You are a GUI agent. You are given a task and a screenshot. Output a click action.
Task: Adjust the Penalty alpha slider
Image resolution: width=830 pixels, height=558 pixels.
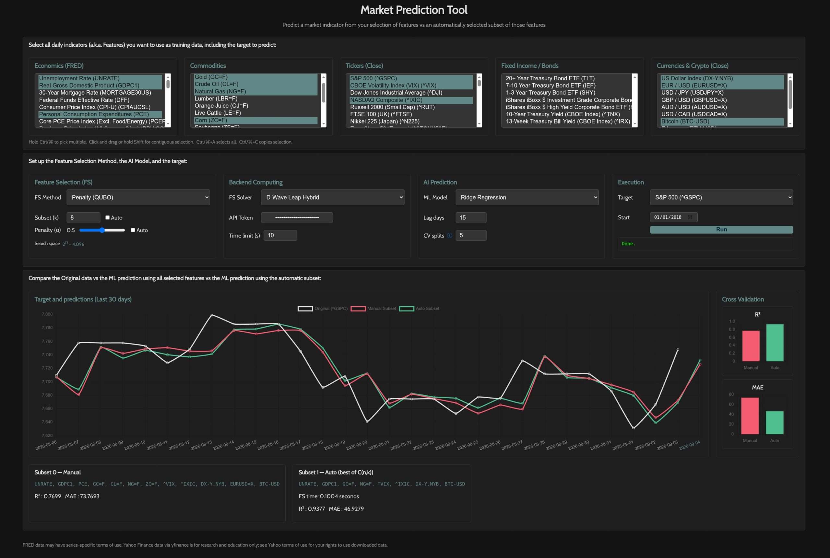[102, 230]
